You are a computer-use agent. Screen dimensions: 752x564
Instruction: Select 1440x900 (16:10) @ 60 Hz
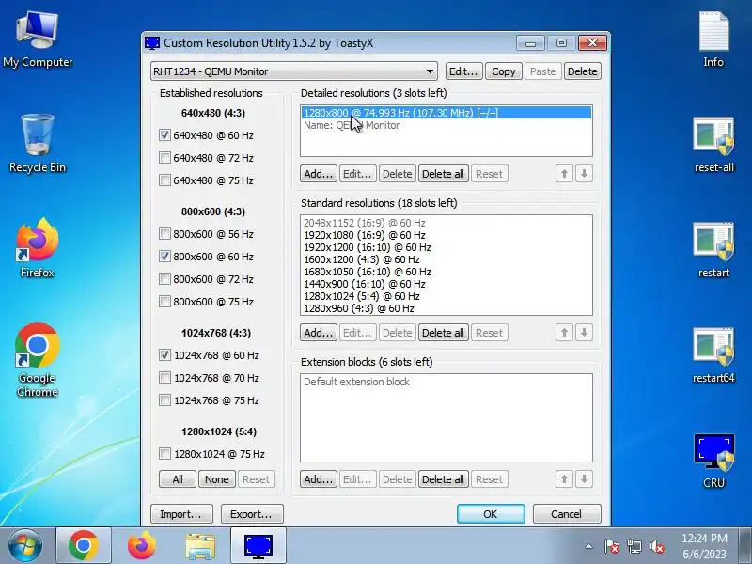point(446,284)
